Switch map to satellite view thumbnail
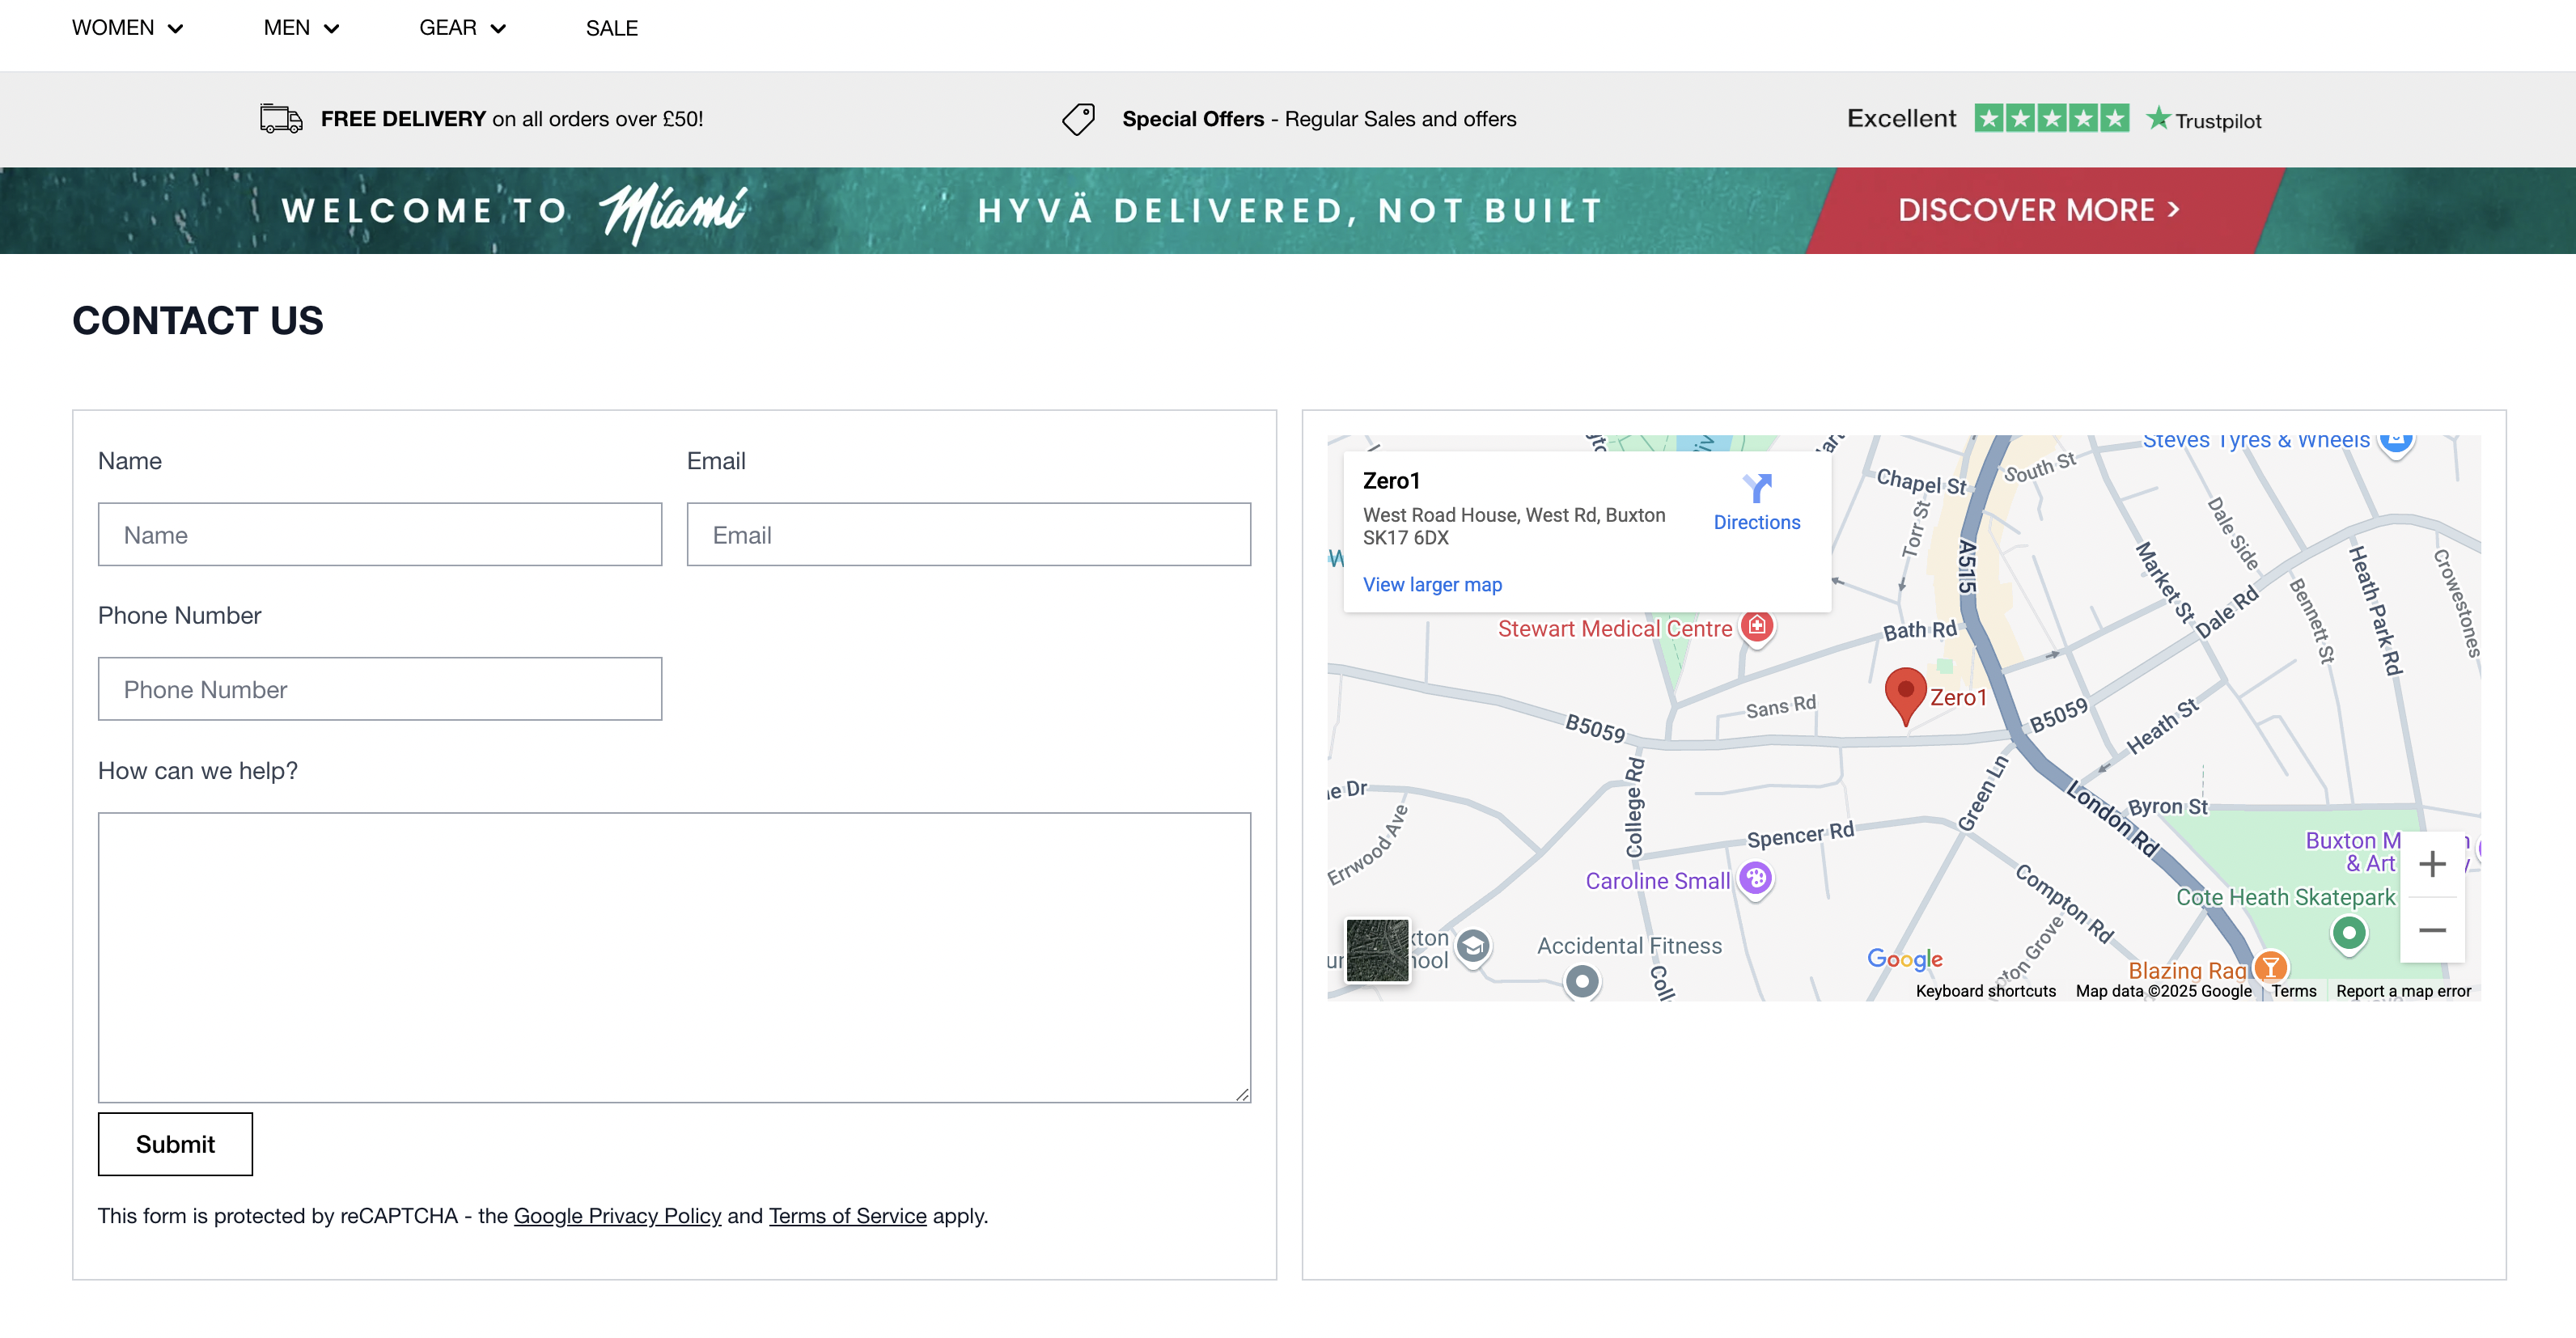The height and width of the screenshot is (1338, 2576). (x=1376, y=951)
